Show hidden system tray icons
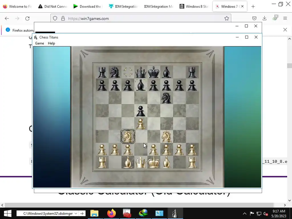 coord(244,214)
